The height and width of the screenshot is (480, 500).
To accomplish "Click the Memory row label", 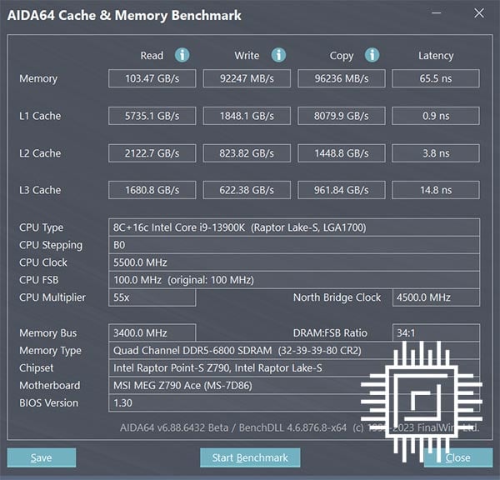I will pyautogui.click(x=38, y=78).
